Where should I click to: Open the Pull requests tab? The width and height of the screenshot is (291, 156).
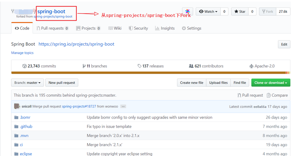pyautogui.click(x=52, y=28)
